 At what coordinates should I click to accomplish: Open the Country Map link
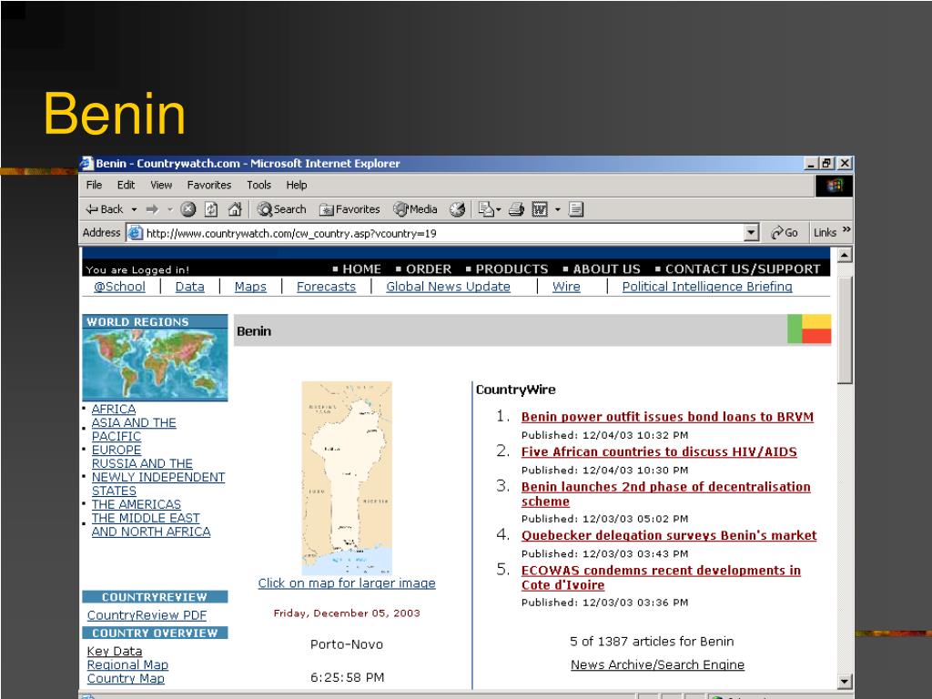(126, 678)
